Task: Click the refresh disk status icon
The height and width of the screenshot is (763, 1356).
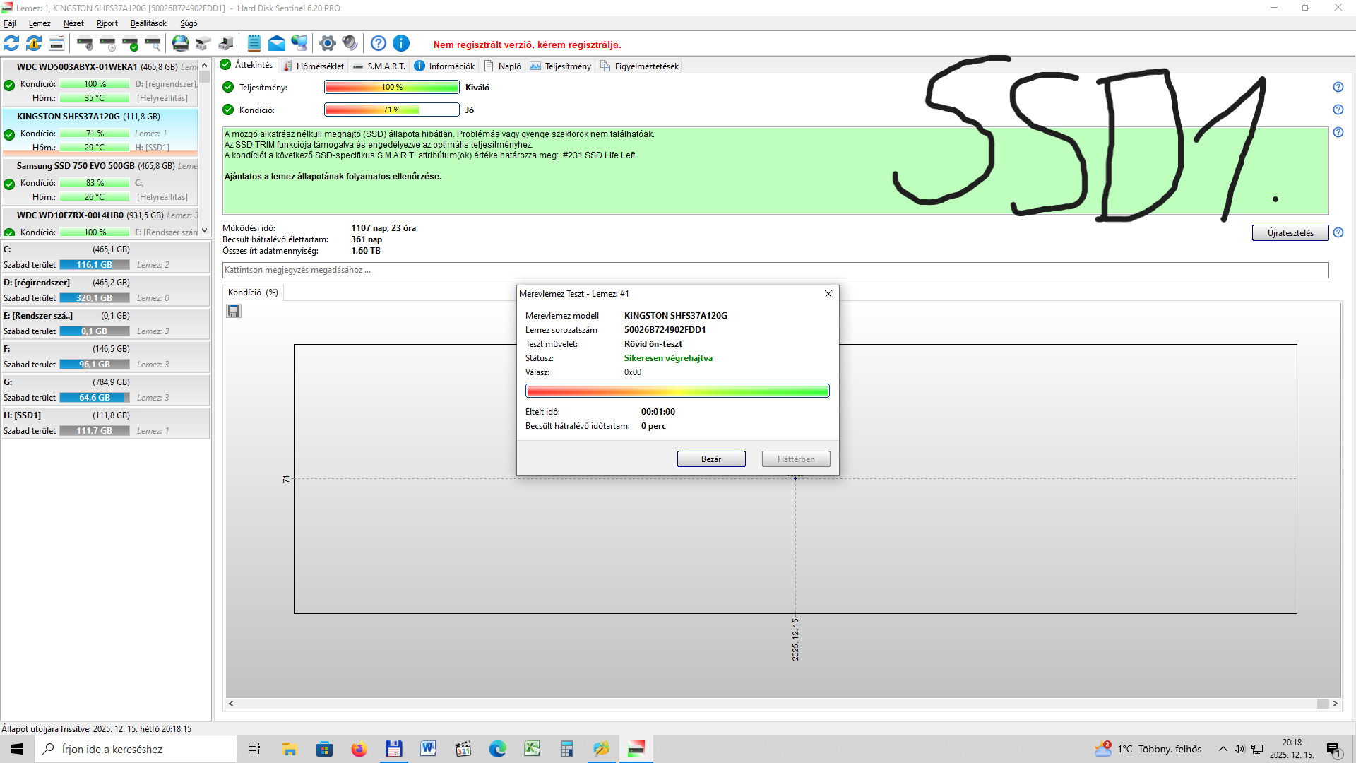Action: point(11,44)
